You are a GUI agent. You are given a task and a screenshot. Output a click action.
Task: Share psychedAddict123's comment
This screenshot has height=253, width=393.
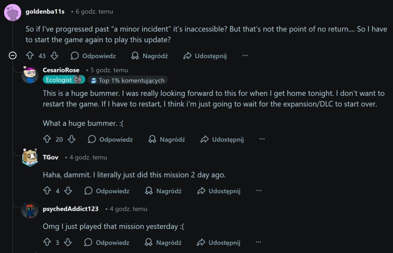click(219, 242)
